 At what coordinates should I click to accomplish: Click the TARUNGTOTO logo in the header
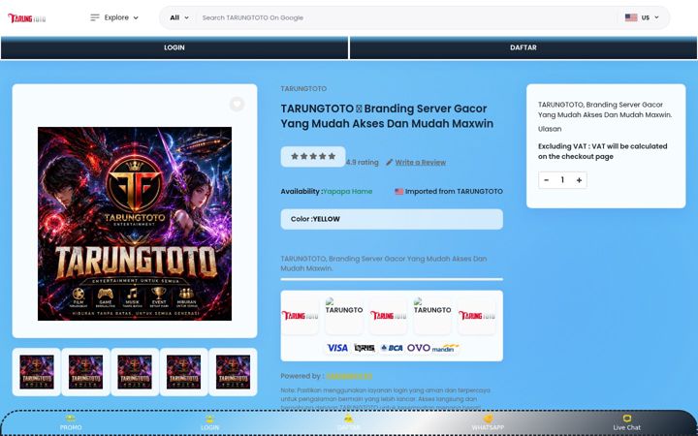[x=27, y=17]
